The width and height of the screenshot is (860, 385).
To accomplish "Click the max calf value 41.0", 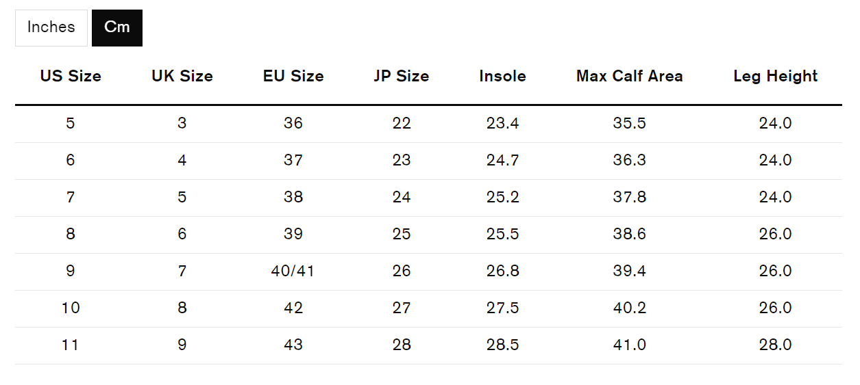I will (x=630, y=345).
